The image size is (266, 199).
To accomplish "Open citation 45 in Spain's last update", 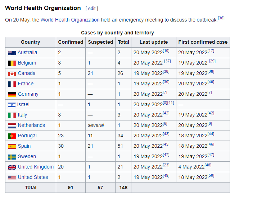I will pos(166,144).
